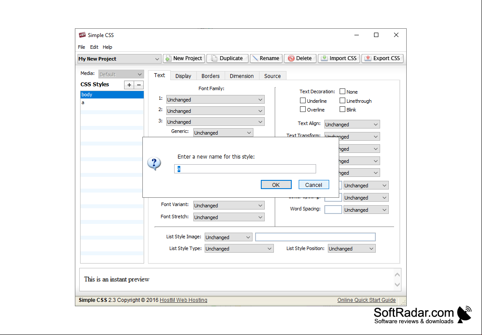Click the New Project toolbar button
482x335 pixels.
184,58
